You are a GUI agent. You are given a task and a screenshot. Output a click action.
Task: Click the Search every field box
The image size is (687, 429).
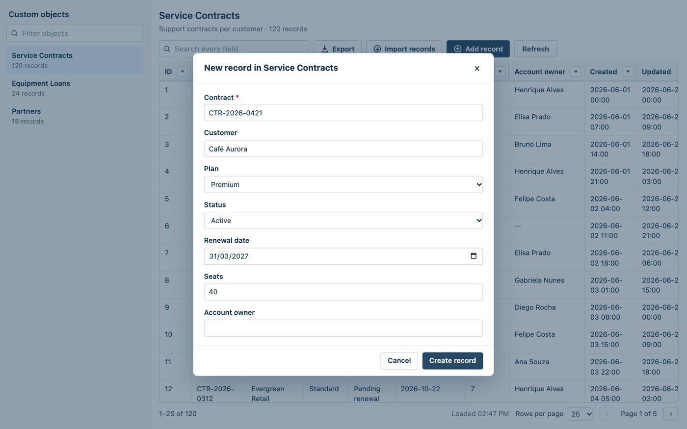tap(234, 49)
